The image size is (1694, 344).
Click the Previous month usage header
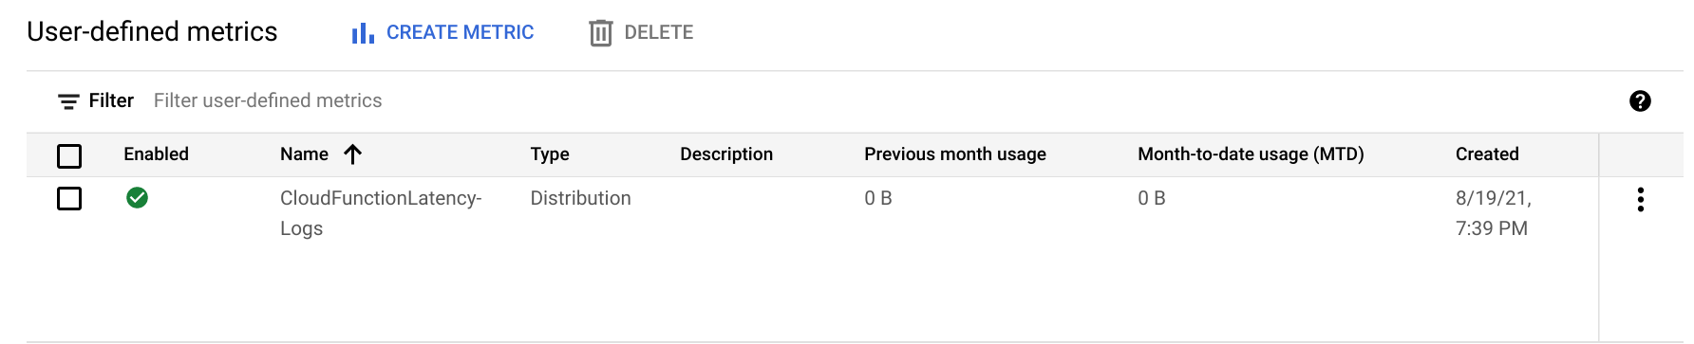(955, 154)
